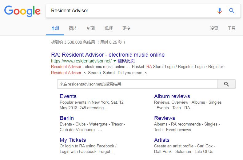This screenshot has height=160, width=243.
Task: Click the site search magnifier button
Action: [x=226, y=84]
